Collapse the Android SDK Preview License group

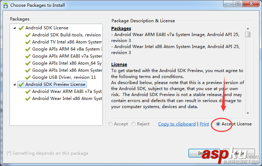point(15,84)
